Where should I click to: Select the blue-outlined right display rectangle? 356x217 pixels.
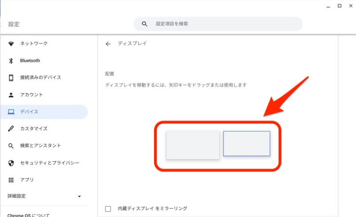[x=247, y=143]
